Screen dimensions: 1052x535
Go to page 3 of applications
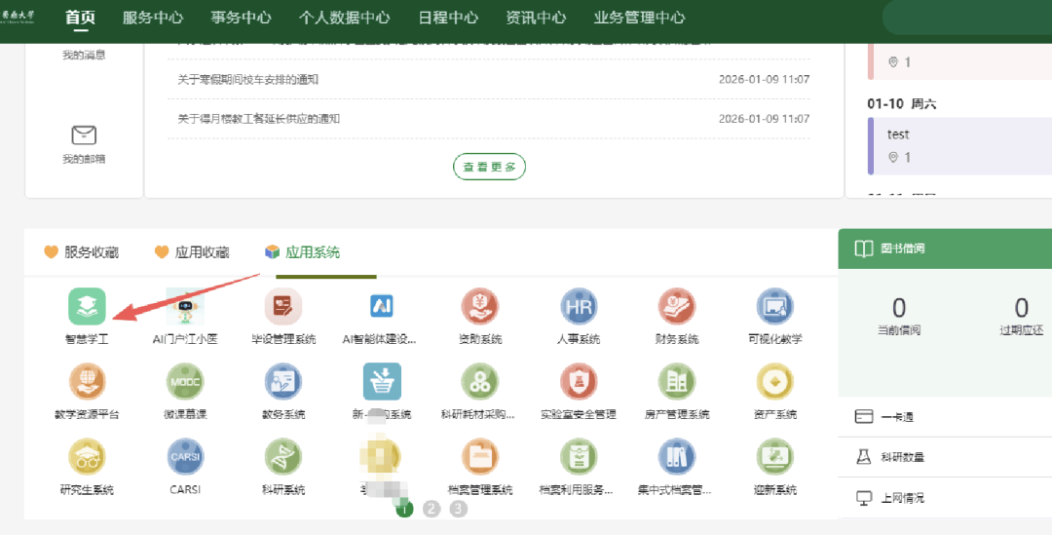point(458,509)
